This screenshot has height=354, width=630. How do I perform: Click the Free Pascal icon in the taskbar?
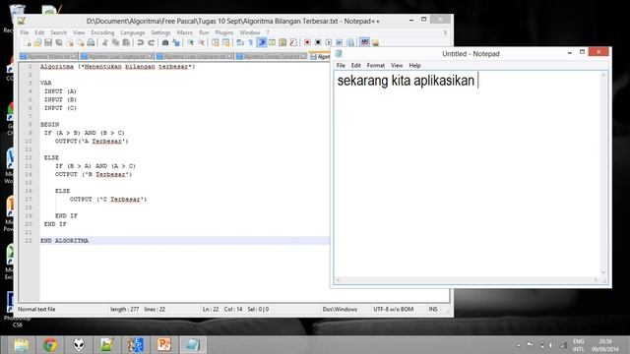[x=136, y=345]
